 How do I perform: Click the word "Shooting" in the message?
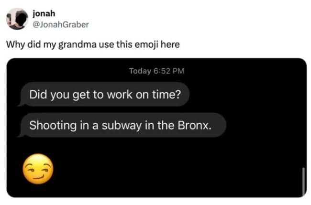[48, 126]
